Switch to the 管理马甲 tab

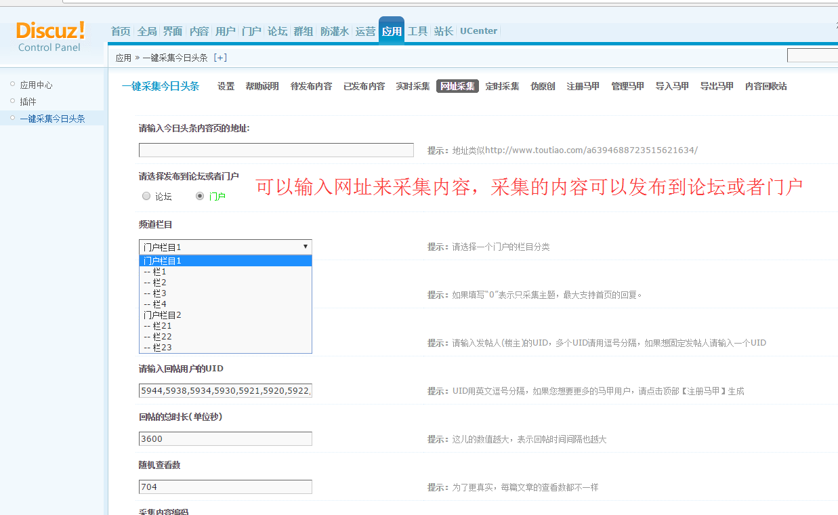coord(627,86)
